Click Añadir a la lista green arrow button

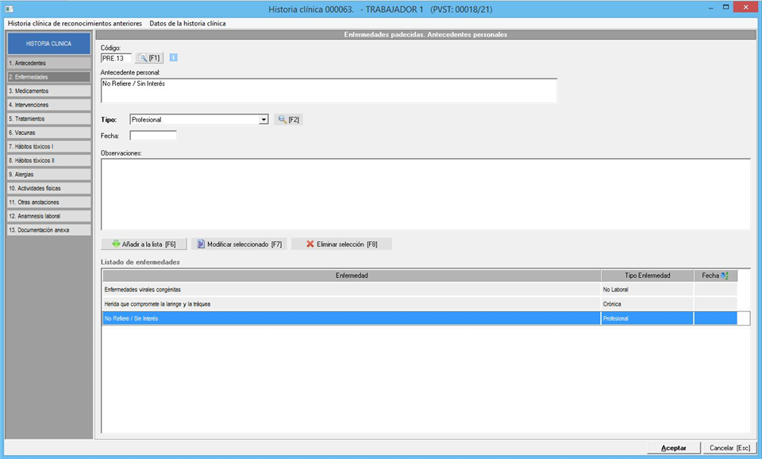coord(144,244)
